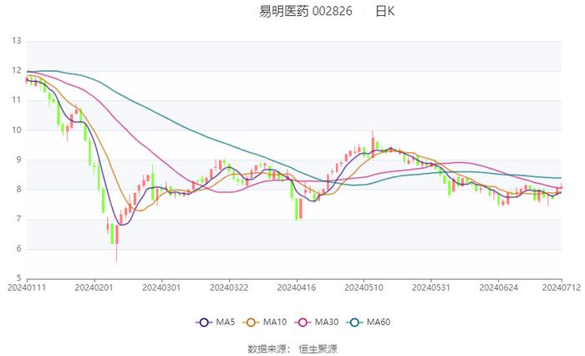
Task: Click the tall red candlestick above 20240510
Action: tap(373, 145)
